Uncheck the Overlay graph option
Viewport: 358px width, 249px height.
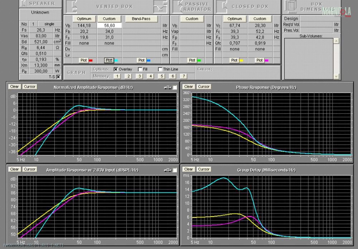pyautogui.click(x=116, y=69)
